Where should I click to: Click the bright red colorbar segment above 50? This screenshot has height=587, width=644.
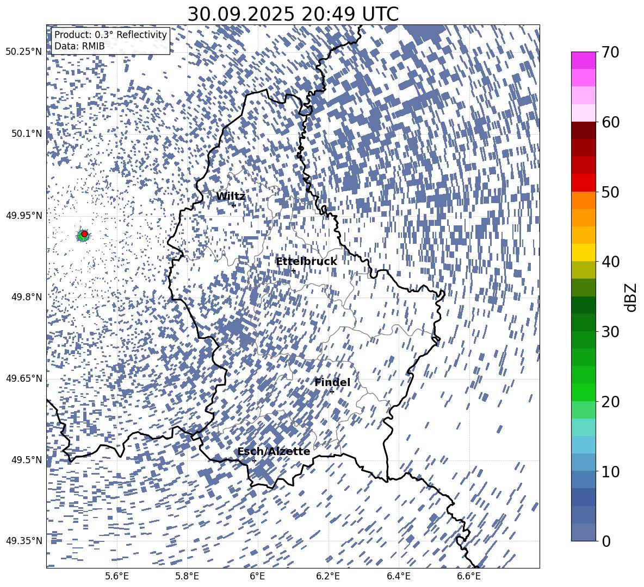click(x=583, y=183)
